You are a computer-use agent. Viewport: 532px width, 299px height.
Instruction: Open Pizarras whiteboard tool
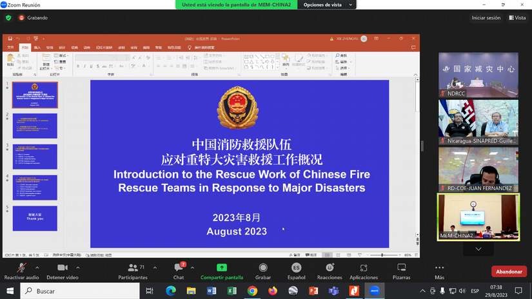401,268
